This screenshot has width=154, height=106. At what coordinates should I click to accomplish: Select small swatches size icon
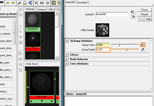[x=21, y=26]
